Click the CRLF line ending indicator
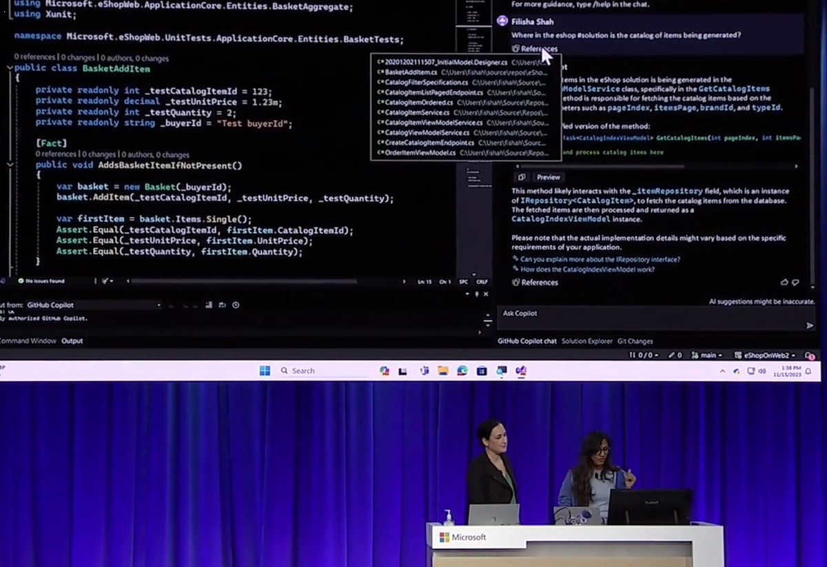Viewport: 827px width, 567px height. [482, 281]
